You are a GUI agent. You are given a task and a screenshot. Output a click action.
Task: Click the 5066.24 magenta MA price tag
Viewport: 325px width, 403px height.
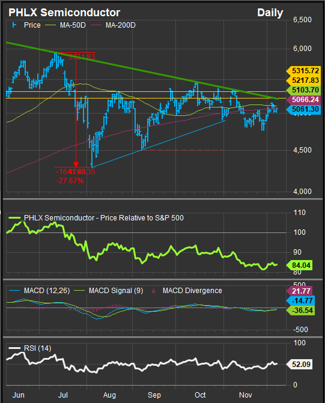[303, 100]
